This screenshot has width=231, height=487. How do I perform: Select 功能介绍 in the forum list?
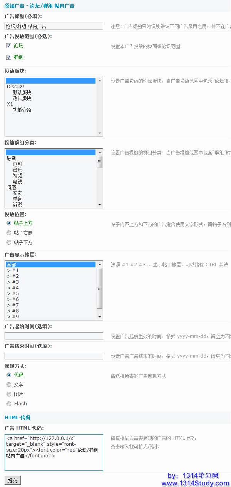click(22, 110)
